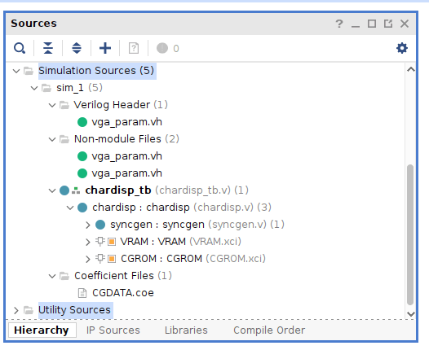Expand the Utility Sources folder
This screenshot has height=350, width=429.
pos(16,310)
